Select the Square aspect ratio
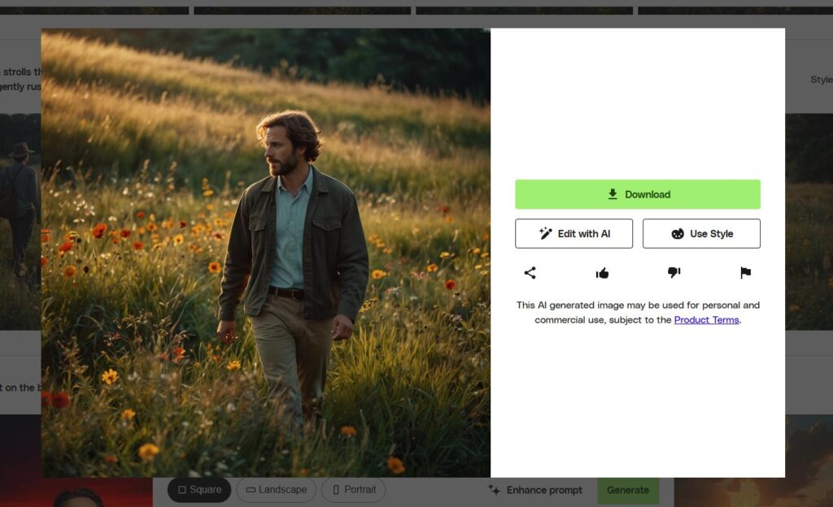The height and width of the screenshot is (507, 833). pyautogui.click(x=199, y=490)
